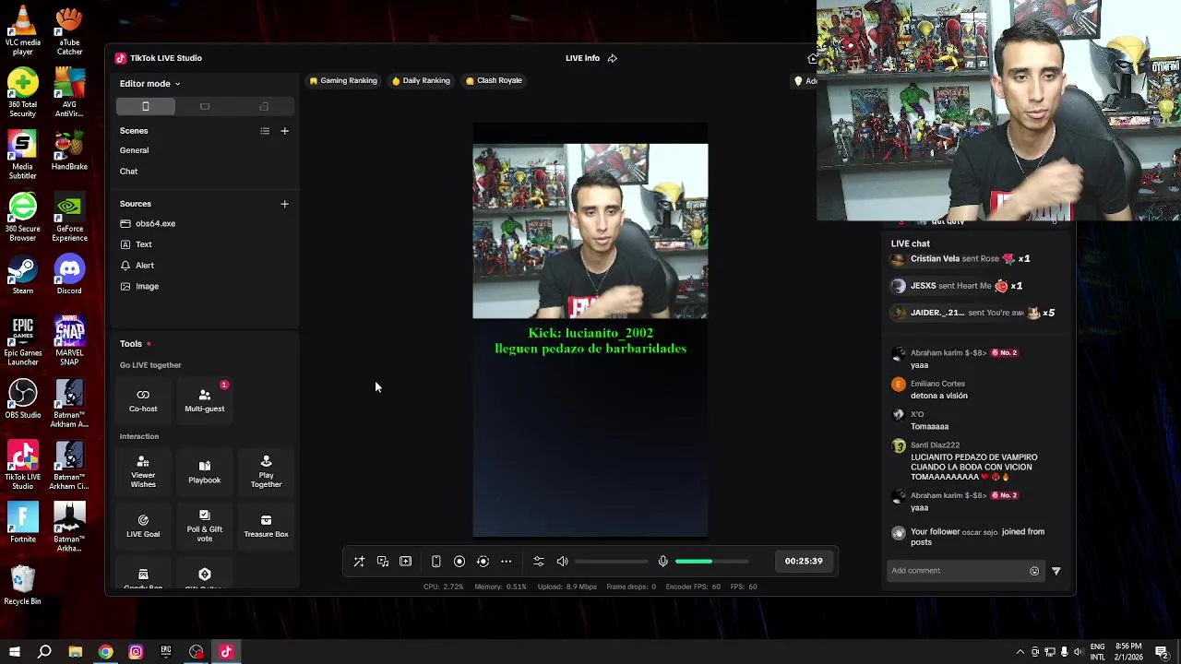Select portrait phone layout mode

click(145, 106)
